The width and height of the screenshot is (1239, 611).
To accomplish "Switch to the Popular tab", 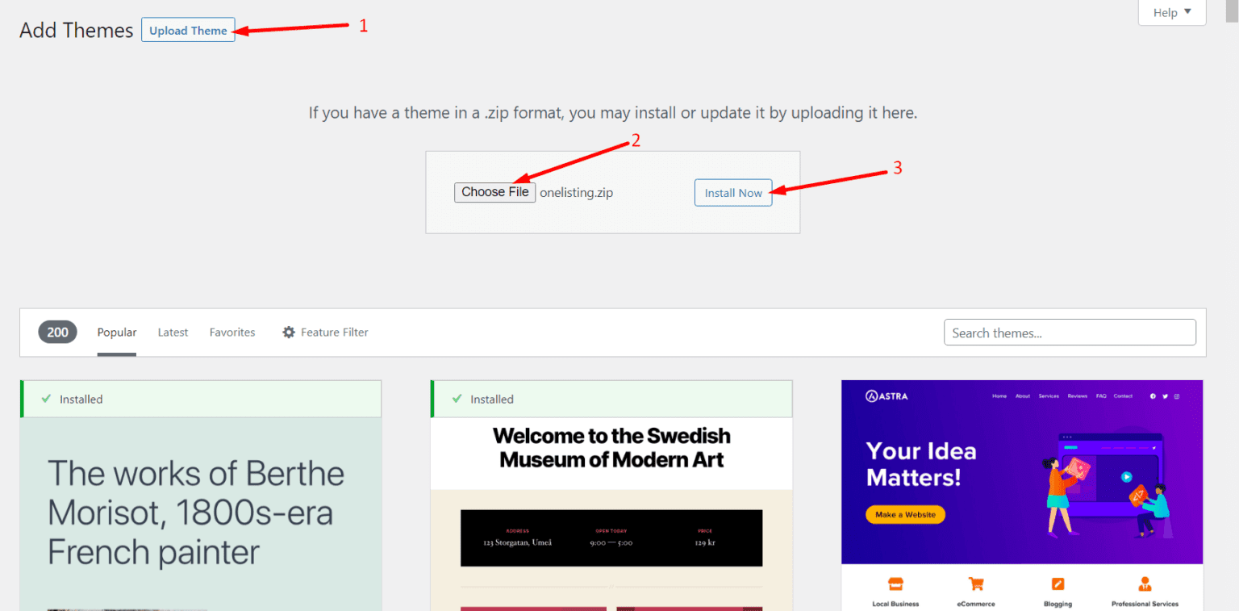I will coord(117,333).
